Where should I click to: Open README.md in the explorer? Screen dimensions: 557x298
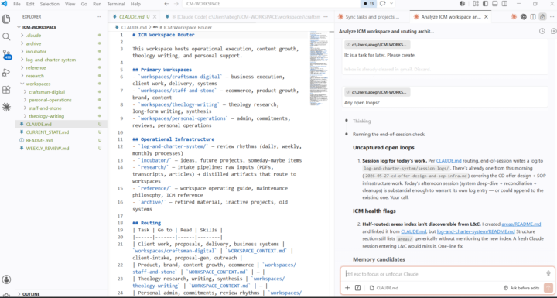pos(39,140)
